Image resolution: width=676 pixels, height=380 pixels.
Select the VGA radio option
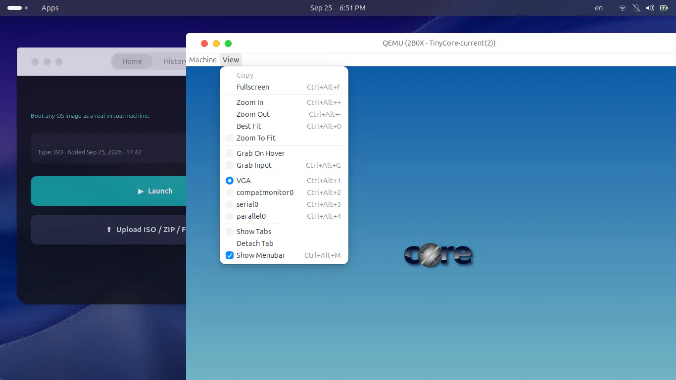click(x=230, y=181)
